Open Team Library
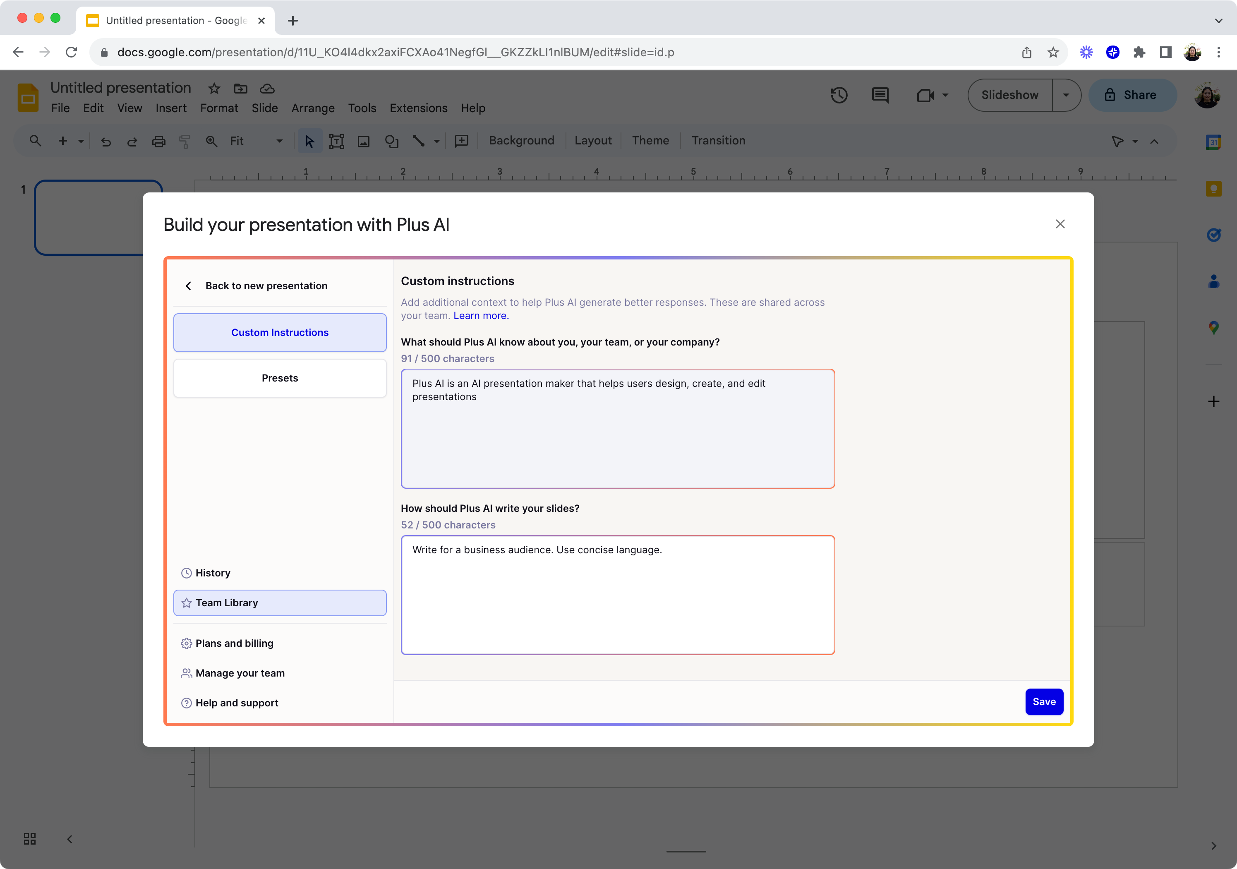Image resolution: width=1237 pixels, height=869 pixels. [x=280, y=603]
